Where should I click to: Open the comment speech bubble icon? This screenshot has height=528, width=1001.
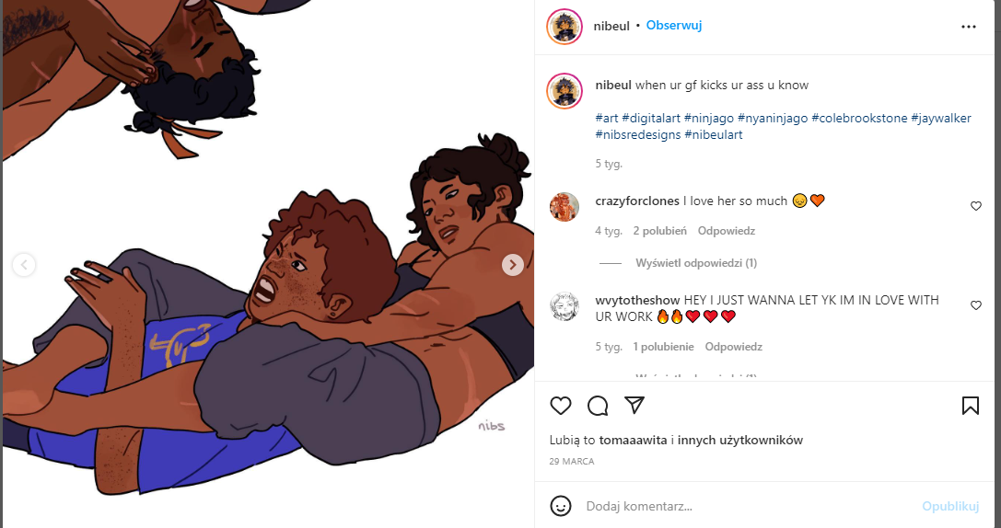point(598,406)
